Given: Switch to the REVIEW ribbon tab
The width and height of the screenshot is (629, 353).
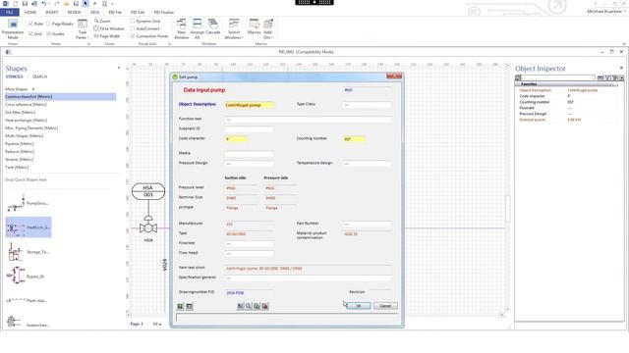Looking at the screenshot, I should click(x=75, y=13).
